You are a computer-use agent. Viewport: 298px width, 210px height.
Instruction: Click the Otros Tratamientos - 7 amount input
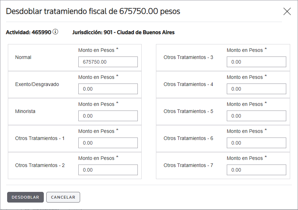(256, 170)
